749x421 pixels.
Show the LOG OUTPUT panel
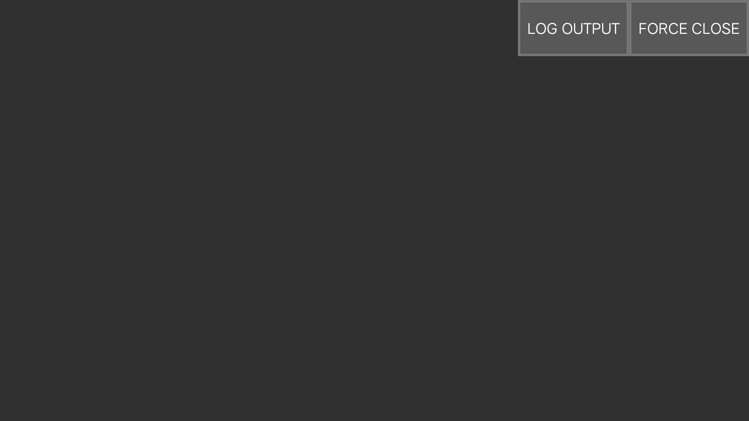[x=573, y=28]
